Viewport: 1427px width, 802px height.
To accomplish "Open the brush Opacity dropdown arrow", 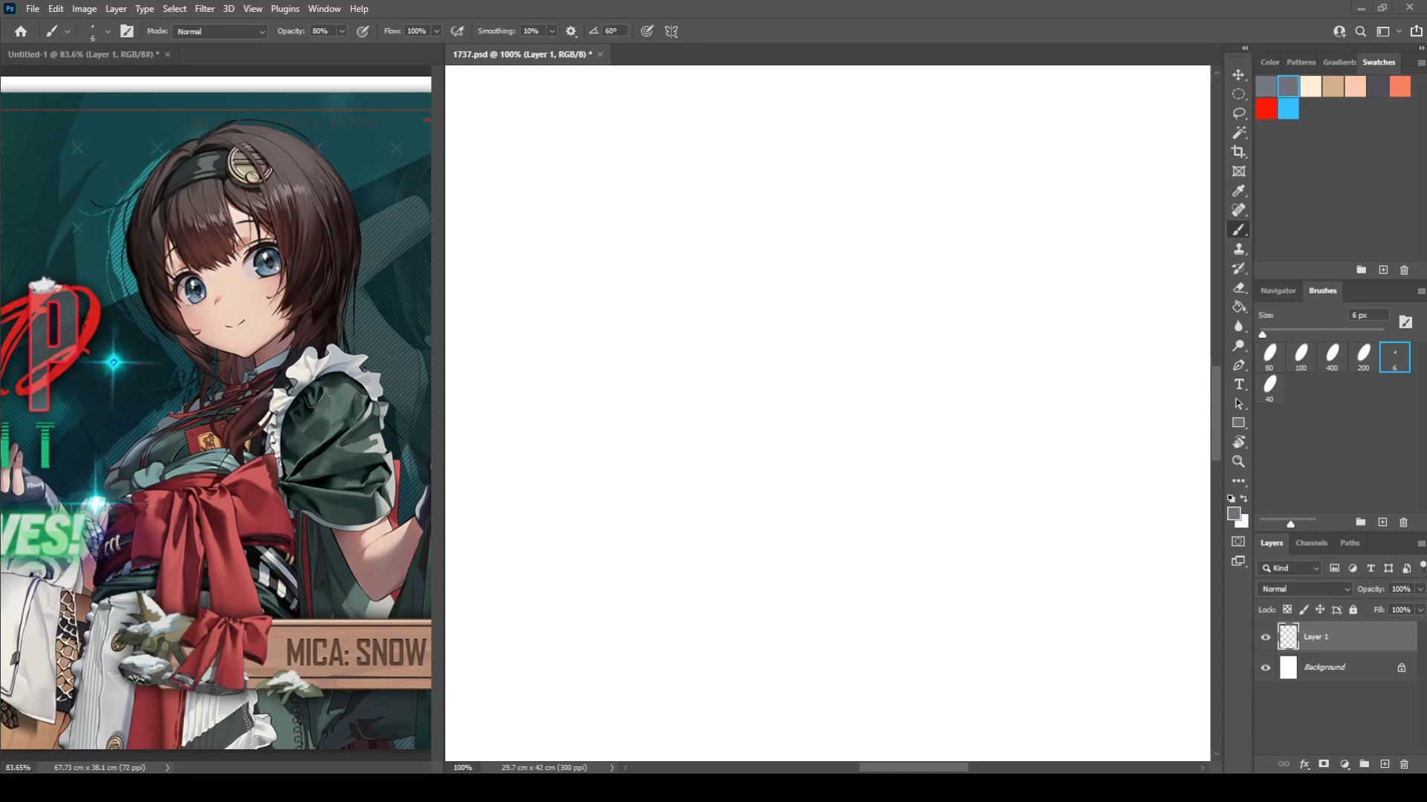I will (342, 31).
